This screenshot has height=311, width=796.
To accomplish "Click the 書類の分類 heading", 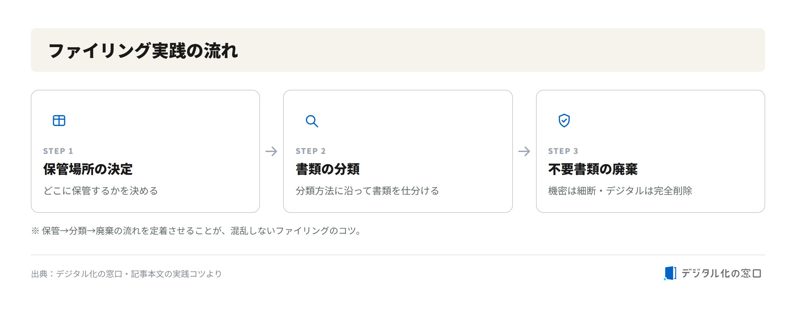I will click(327, 169).
